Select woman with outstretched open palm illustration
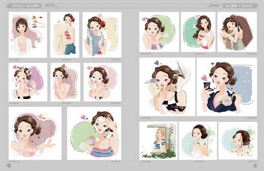 [x=35, y=134]
